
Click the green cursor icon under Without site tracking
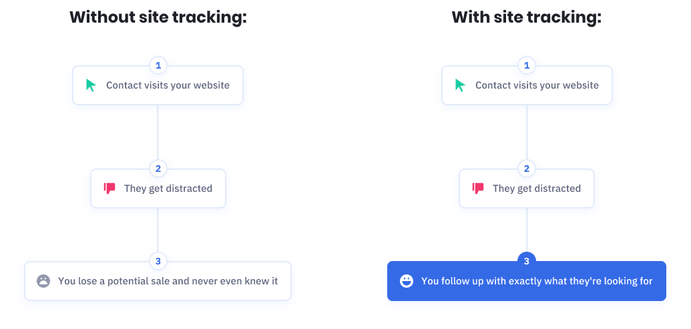coord(91,85)
